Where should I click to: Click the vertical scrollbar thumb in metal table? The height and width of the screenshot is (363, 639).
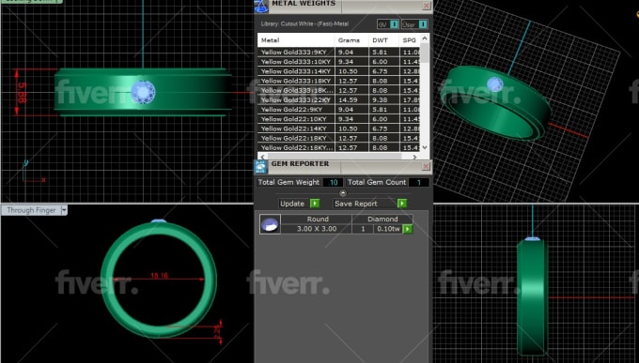coord(425,53)
